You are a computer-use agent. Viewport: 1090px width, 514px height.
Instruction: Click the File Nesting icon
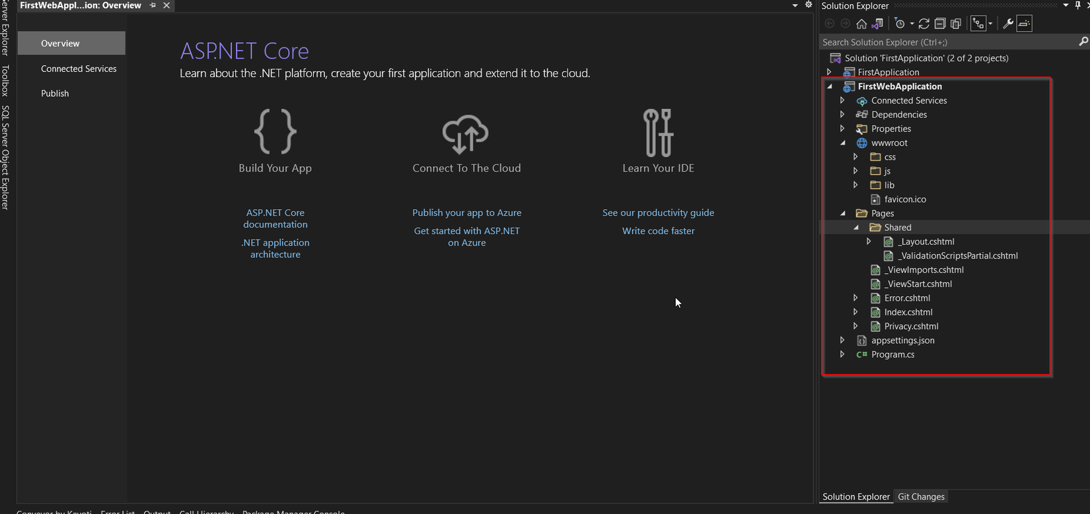pyautogui.click(x=978, y=24)
